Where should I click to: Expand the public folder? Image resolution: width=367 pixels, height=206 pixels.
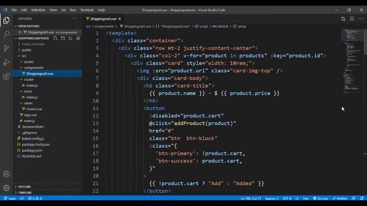26,50
